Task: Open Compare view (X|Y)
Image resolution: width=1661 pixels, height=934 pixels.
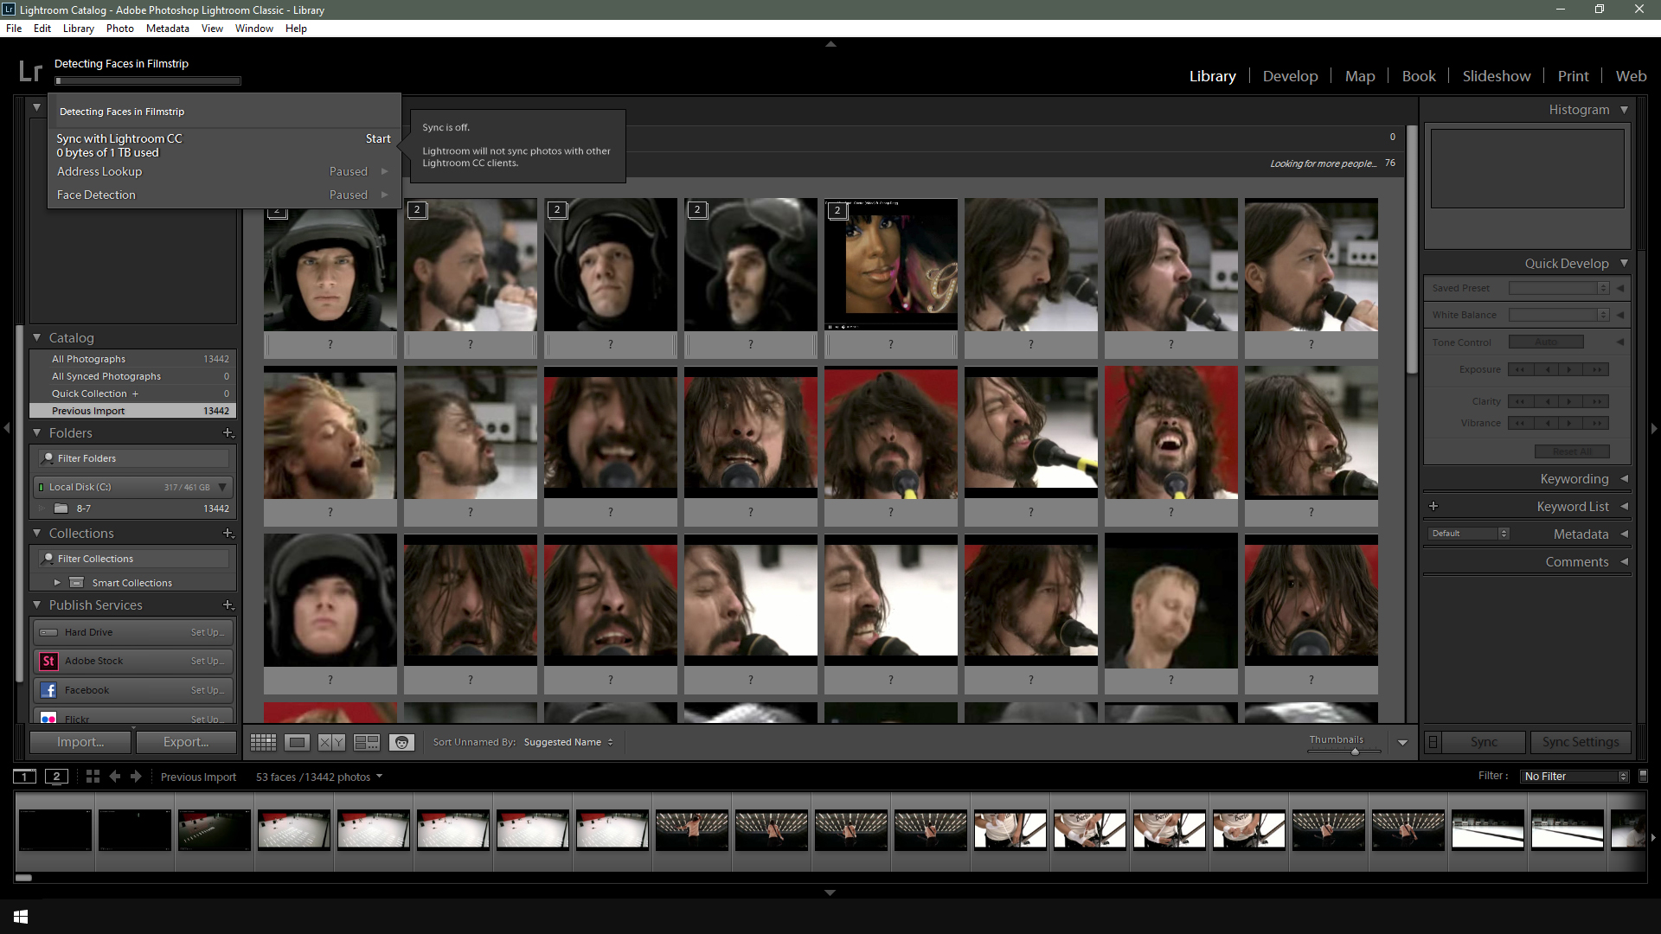Action: 331,742
